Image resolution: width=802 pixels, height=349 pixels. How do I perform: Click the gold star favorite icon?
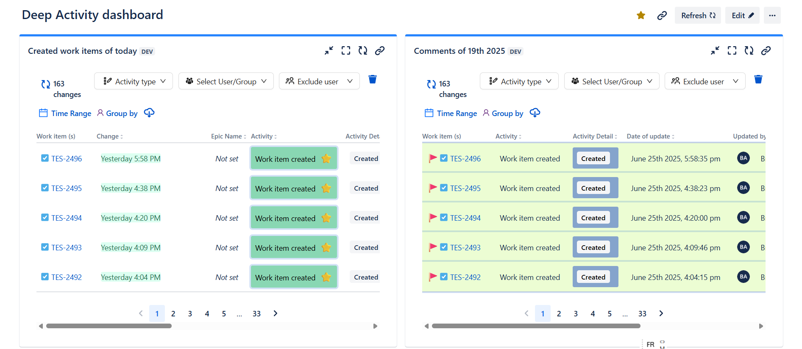[640, 16]
